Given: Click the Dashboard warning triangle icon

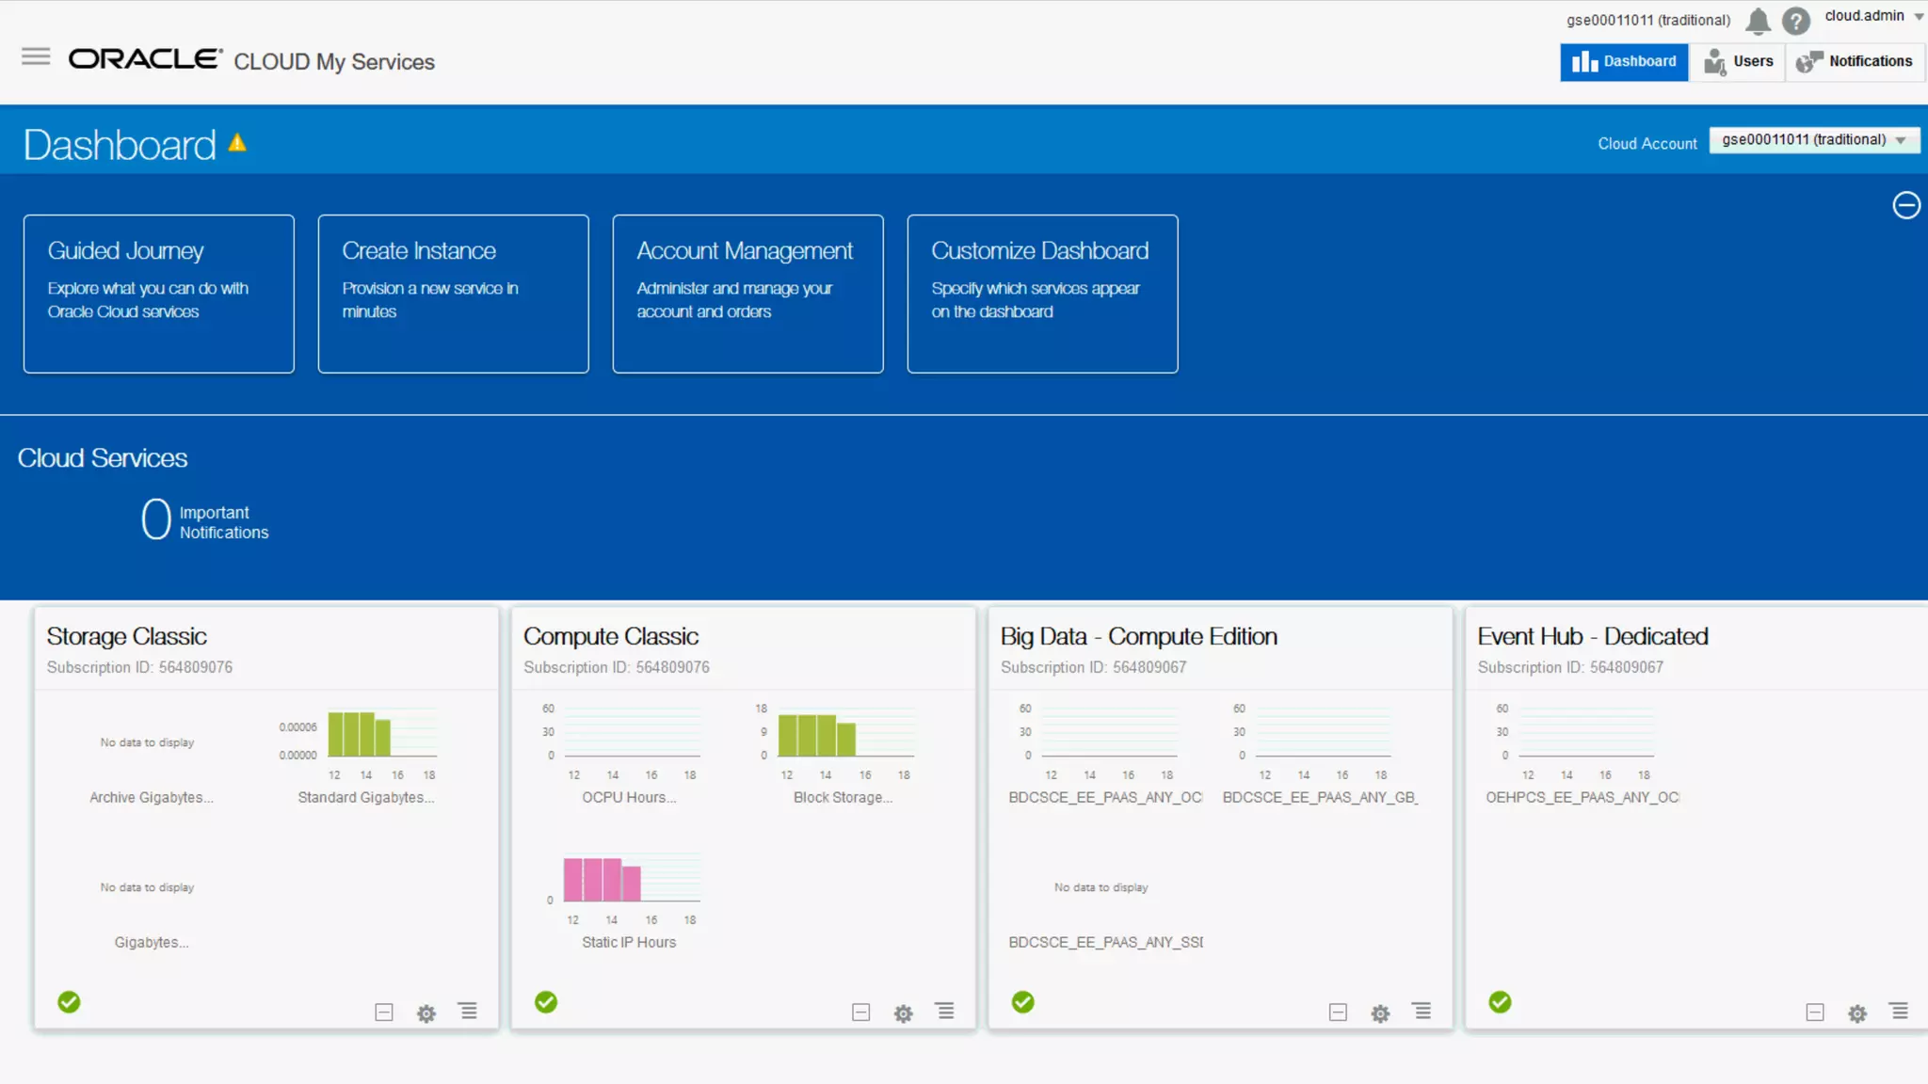Looking at the screenshot, I should [x=237, y=143].
